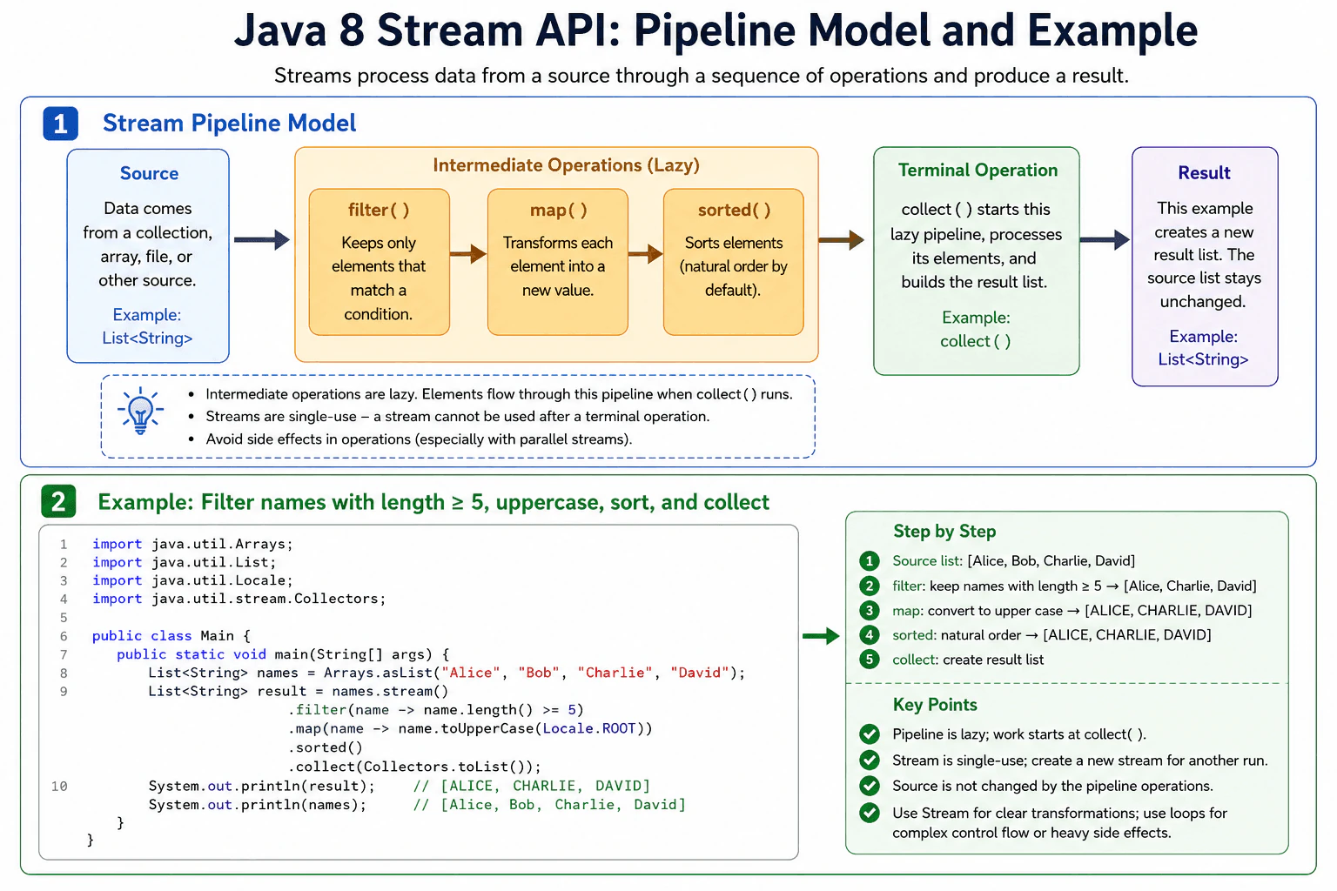Click the checkmark beside 'Pipeline is lazy'
1337x891 pixels.
869,734
